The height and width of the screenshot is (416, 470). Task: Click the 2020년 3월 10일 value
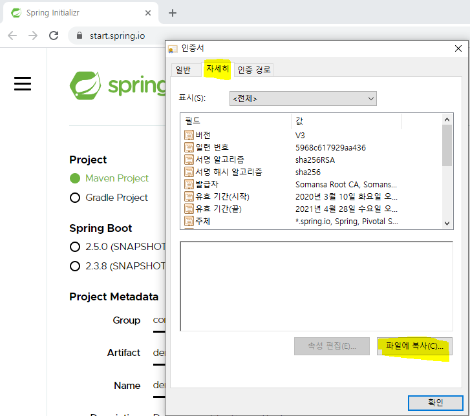pyautogui.click(x=347, y=197)
